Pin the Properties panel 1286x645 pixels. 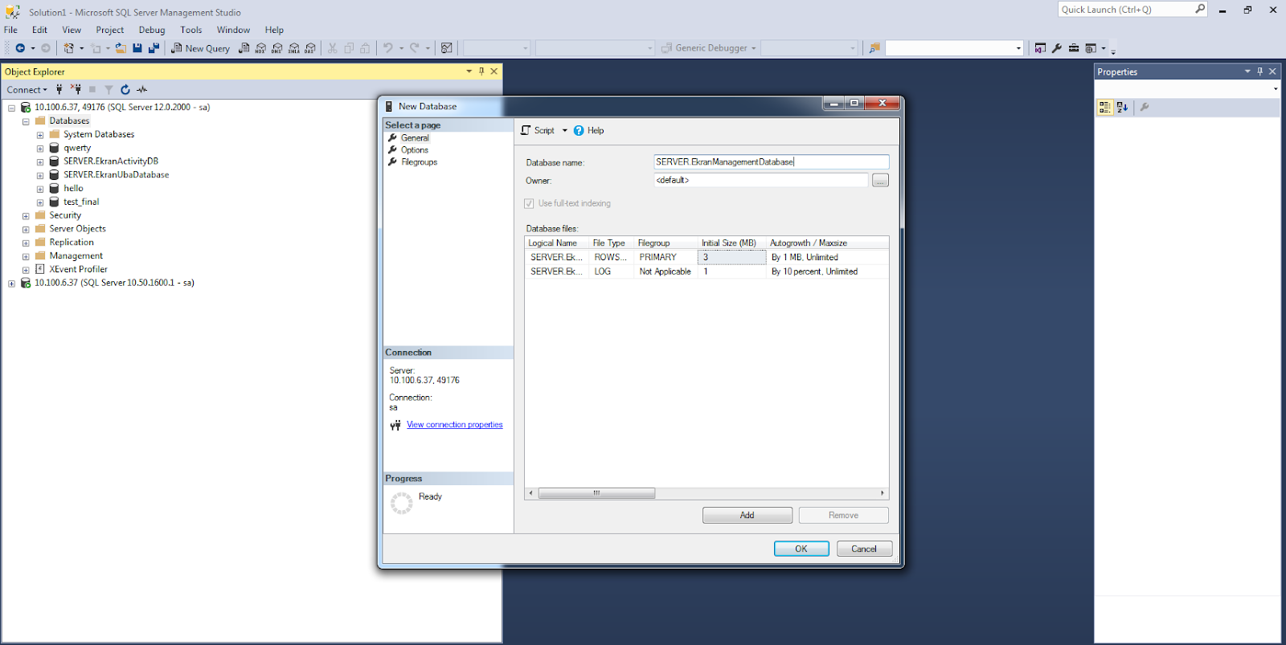pyautogui.click(x=1259, y=71)
